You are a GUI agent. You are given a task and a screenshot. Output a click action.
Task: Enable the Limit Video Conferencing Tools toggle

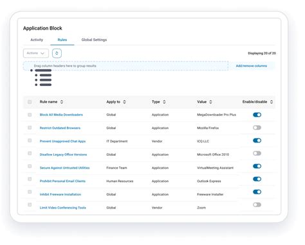(x=257, y=205)
